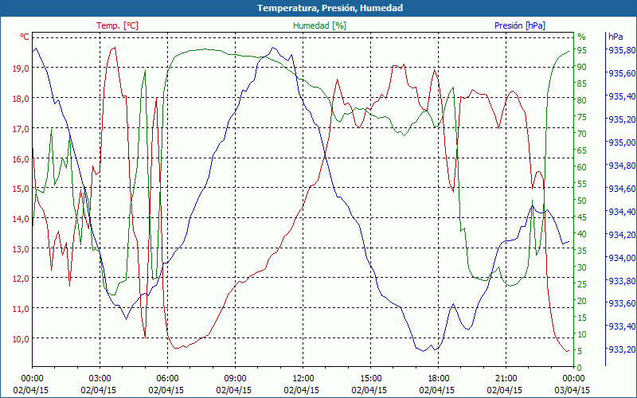Click the 0 humidity axis value

[580, 368]
